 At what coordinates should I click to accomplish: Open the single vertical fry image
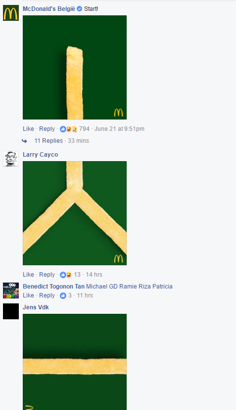75,67
